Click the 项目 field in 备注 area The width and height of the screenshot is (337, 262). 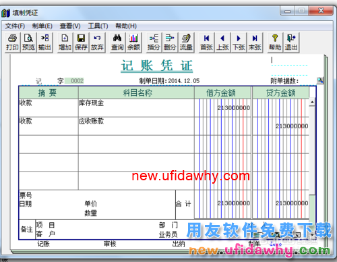click(x=46, y=225)
